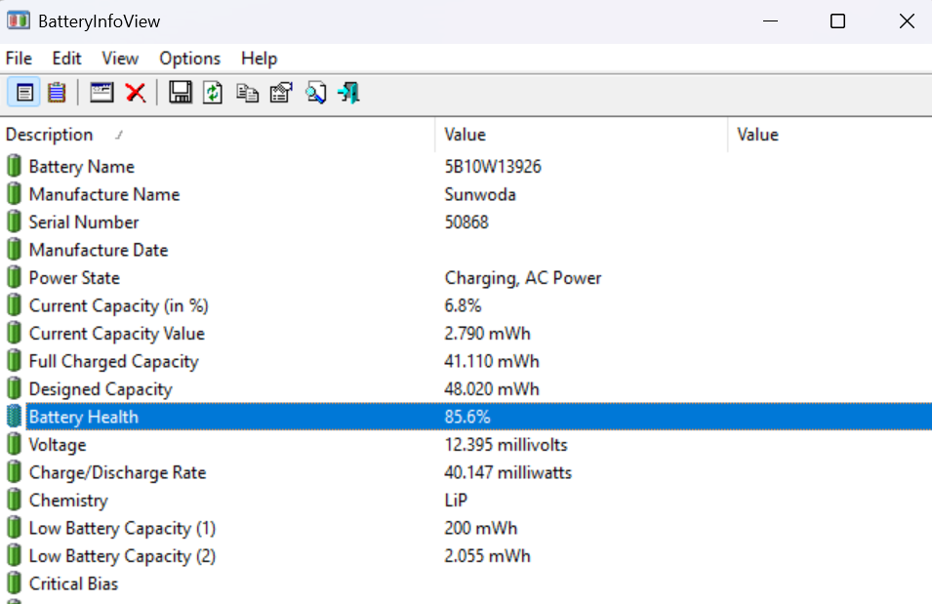Click battery icon beside Power State row
This screenshot has height=604, width=932.
pos(14,277)
